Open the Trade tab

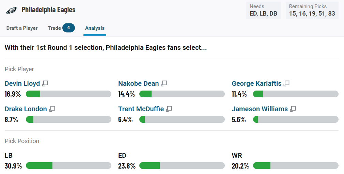coord(54,28)
